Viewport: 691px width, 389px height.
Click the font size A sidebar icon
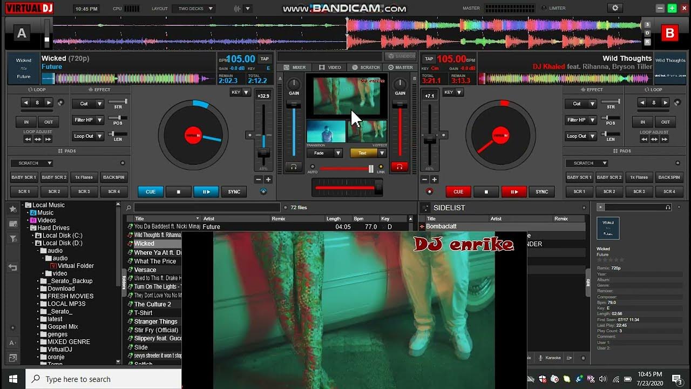13,344
